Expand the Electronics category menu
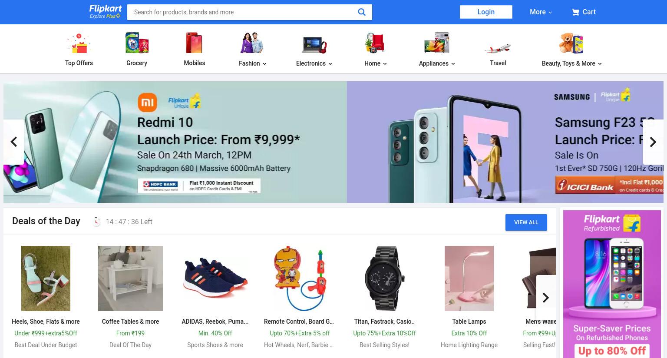 pos(314,63)
